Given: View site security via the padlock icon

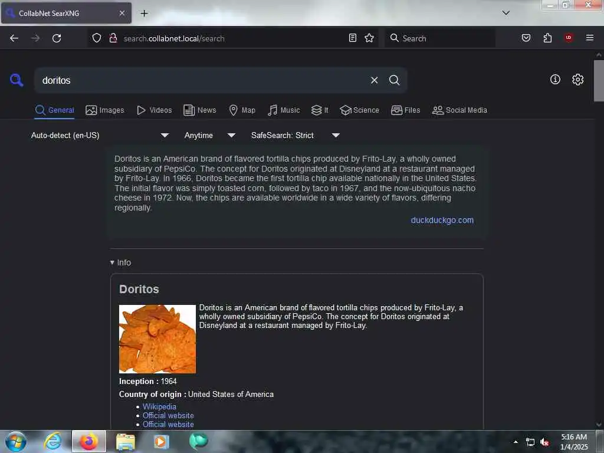Looking at the screenshot, I should pos(113,38).
